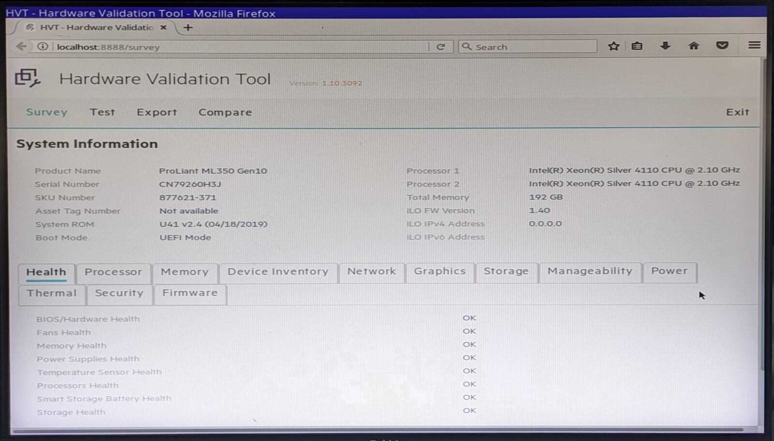Go to the Firefox home icon
This screenshot has height=441, width=774.
click(694, 46)
